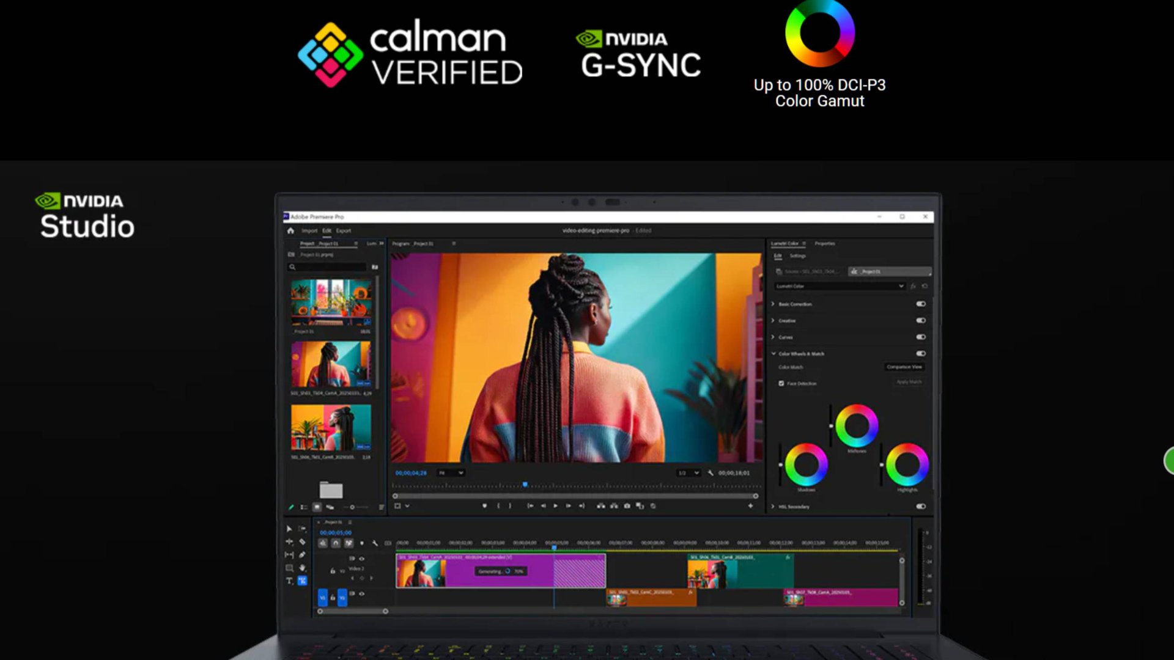Open timeline wrench settings
The image size is (1174, 660).
[375, 543]
